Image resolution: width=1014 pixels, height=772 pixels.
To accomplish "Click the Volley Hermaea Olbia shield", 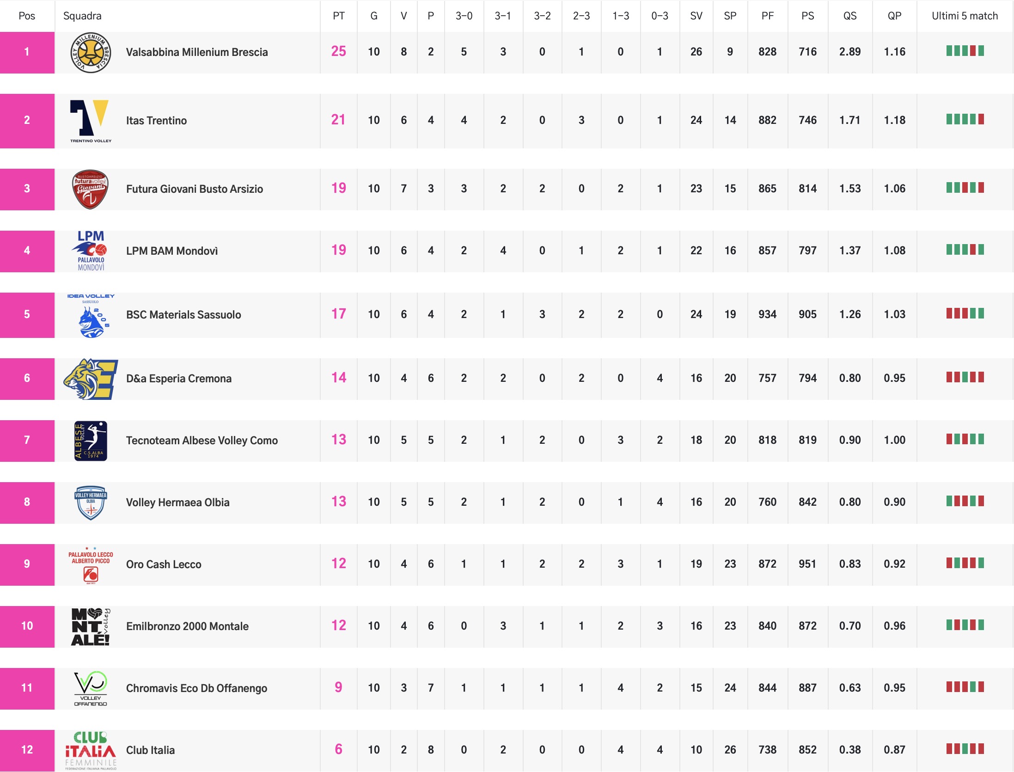I will click(91, 502).
